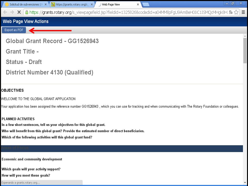Click District Number 4130 (Qualified) text
248x186 pixels.
(x=50, y=72)
